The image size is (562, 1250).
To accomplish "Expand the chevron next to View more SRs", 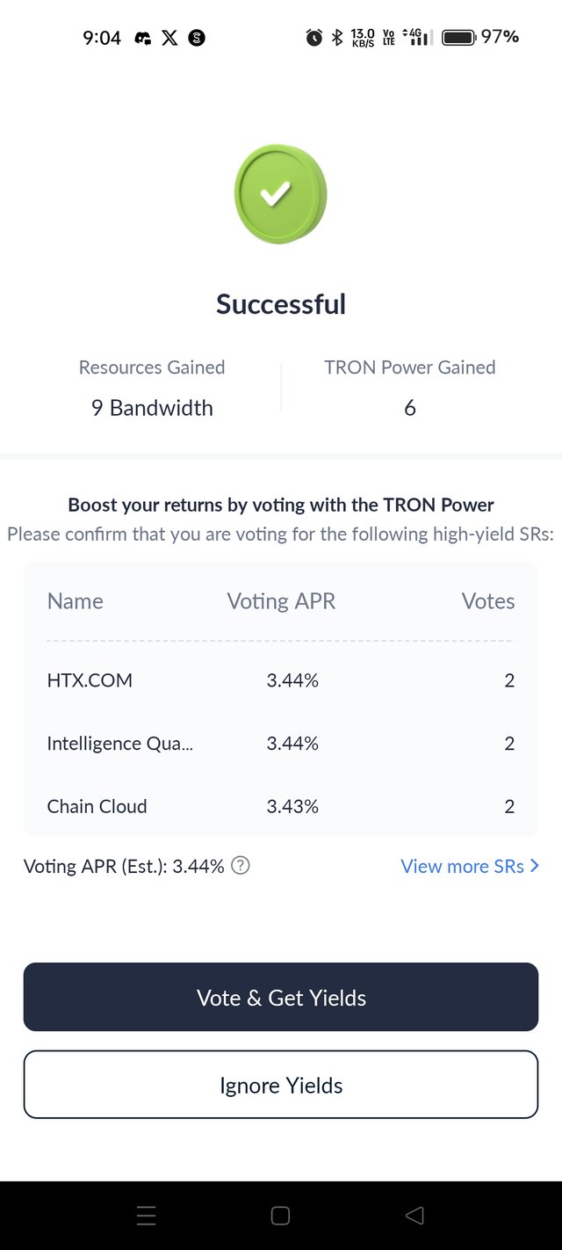I will (x=535, y=866).
